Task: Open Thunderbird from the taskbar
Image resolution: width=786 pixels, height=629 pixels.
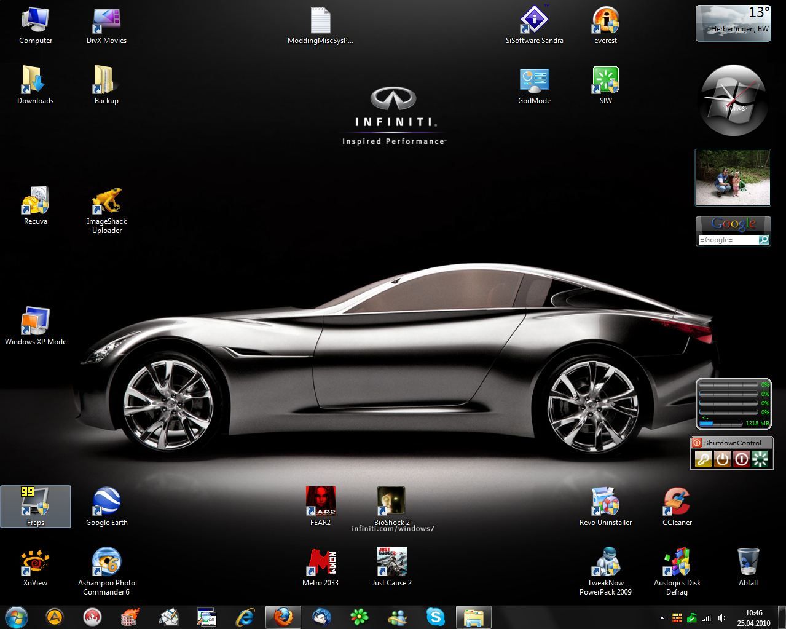Action: 321,617
